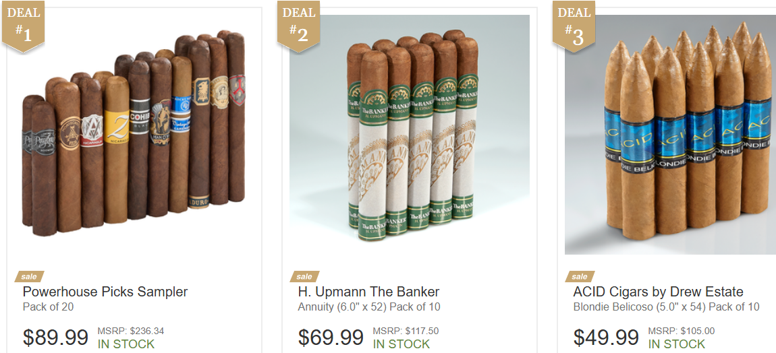Screen dimensions: 776x353
Task: Click the sale tag above H. Upmann
Action: 304,276
